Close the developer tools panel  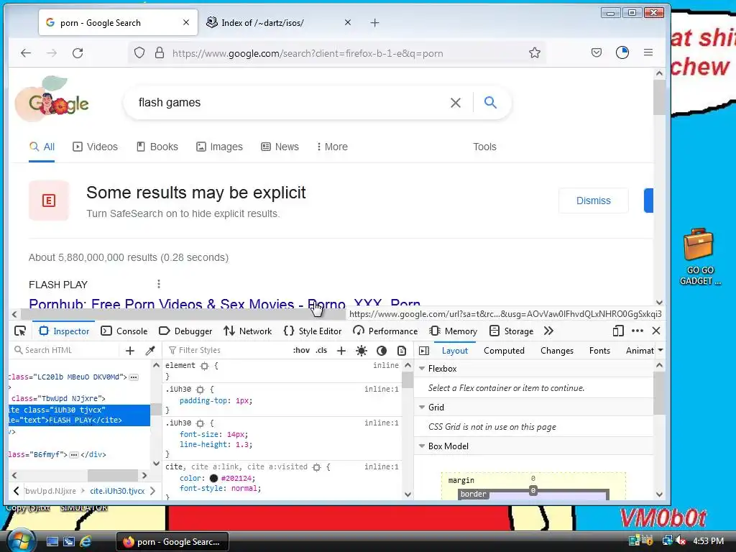coord(656,331)
